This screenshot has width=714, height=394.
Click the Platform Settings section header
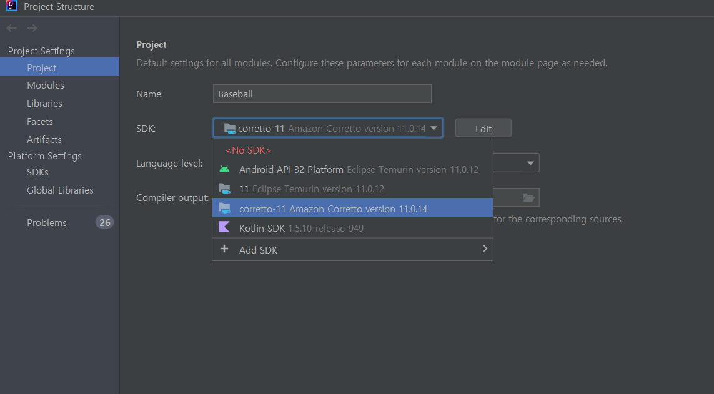point(44,155)
